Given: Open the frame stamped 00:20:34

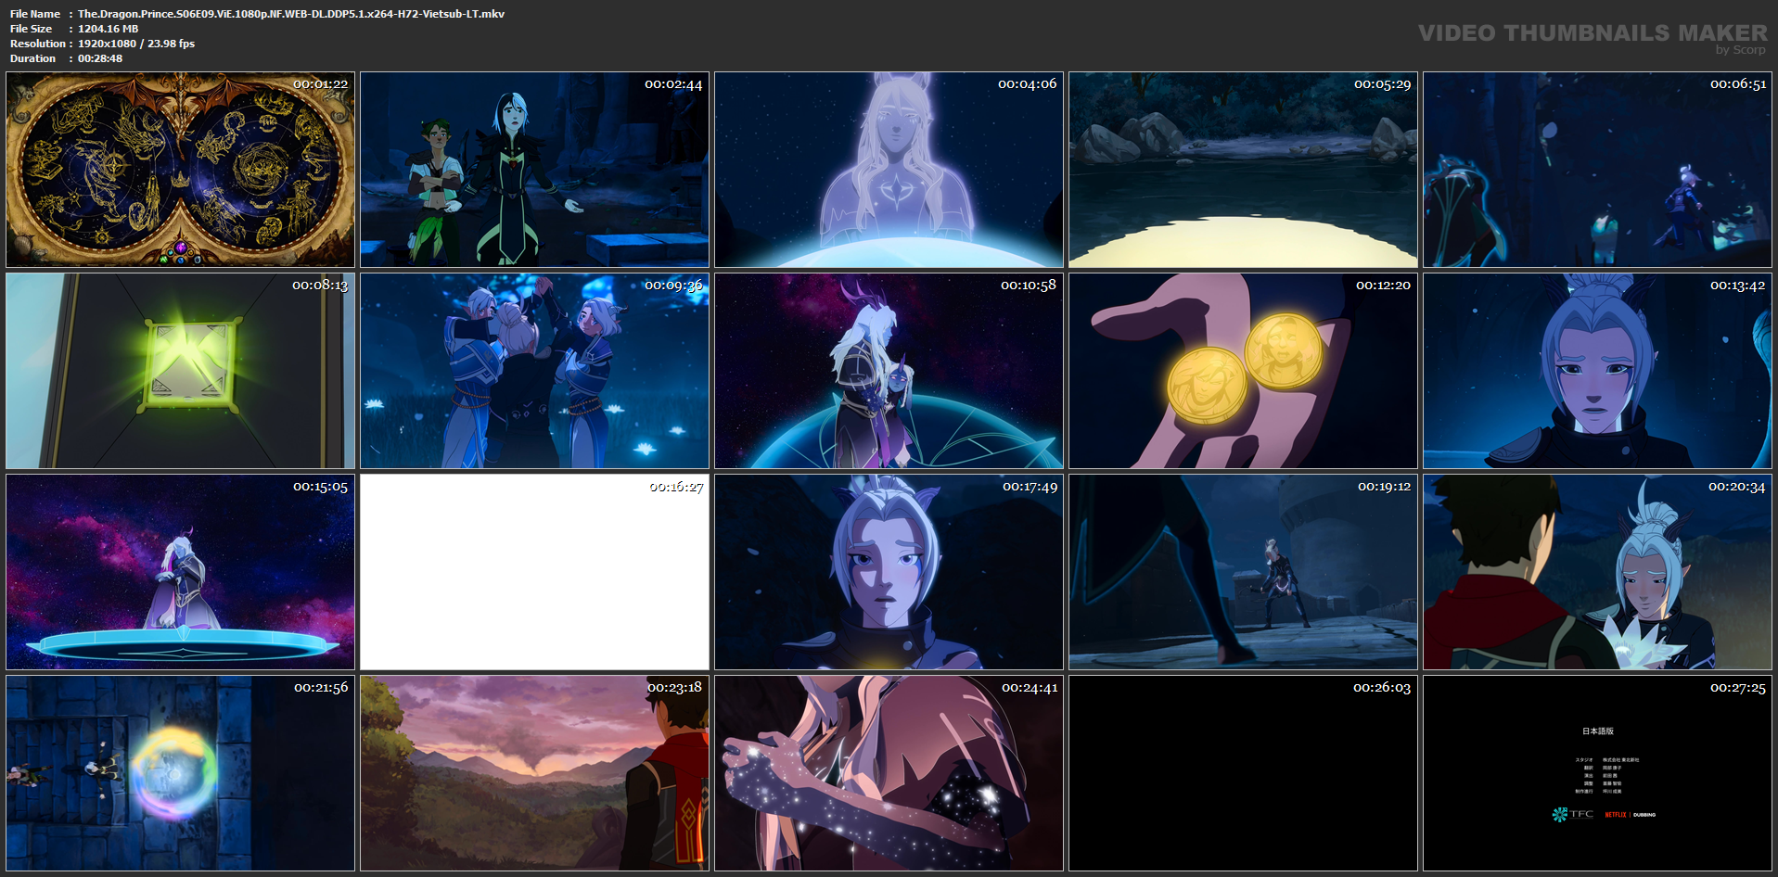Looking at the screenshot, I should click(x=1598, y=572).
